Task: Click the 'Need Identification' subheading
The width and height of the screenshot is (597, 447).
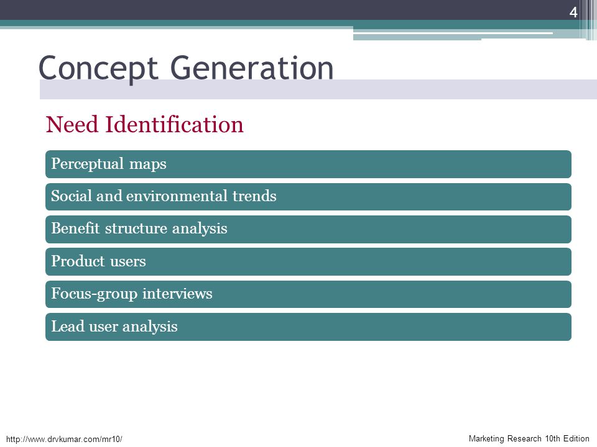Action: click(145, 124)
